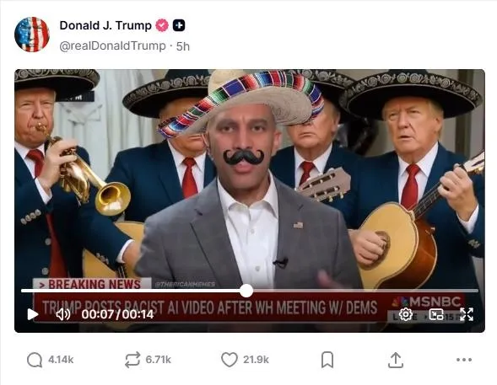Viewport: 497px width, 385px height.
Task: Open the 5h post timestamp
Action: click(183, 46)
